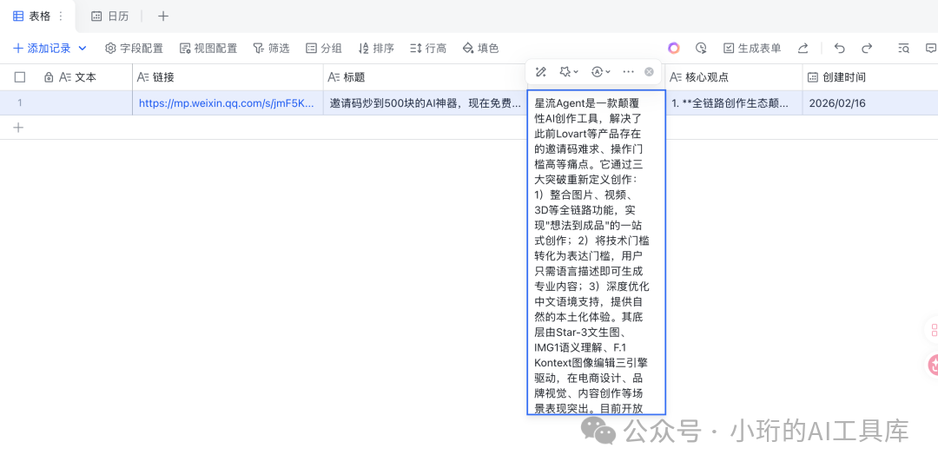Select row number 1
Viewport: 938px width, 468px height.
[x=19, y=102]
